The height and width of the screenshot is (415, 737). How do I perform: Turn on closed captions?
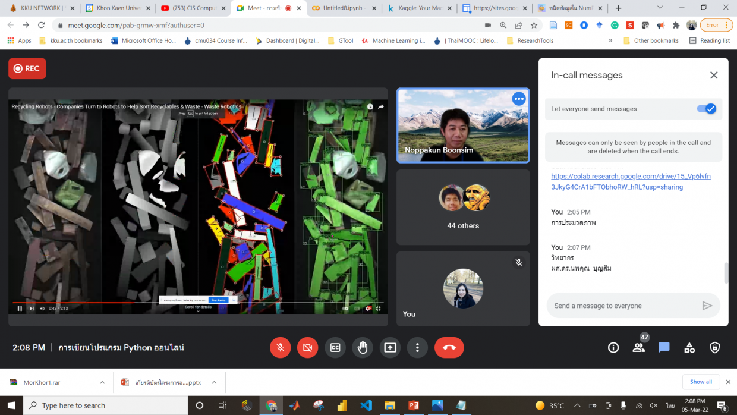pyautogui.click(x=335, y=348)
